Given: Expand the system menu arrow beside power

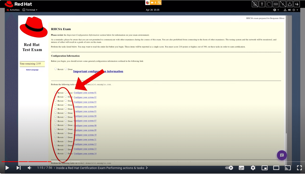Looking at the screenshot, I should point(297,10).
